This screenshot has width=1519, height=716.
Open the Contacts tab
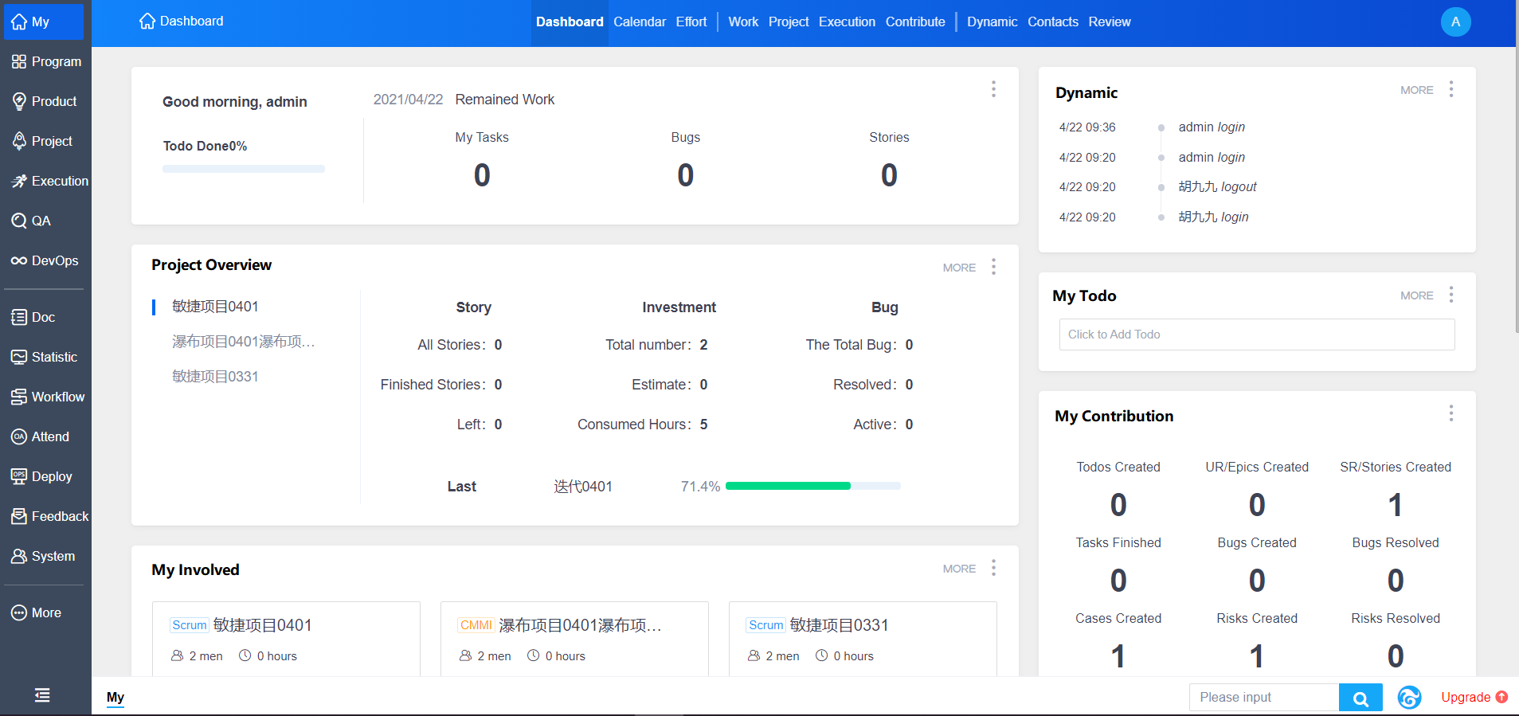click(x=1052, y=22)
